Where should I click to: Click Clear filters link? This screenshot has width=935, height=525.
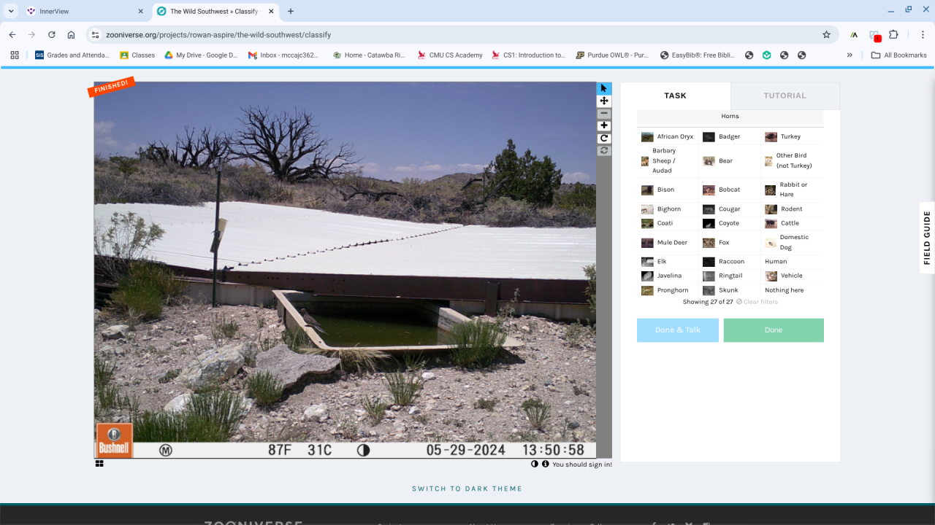point(757,302)
